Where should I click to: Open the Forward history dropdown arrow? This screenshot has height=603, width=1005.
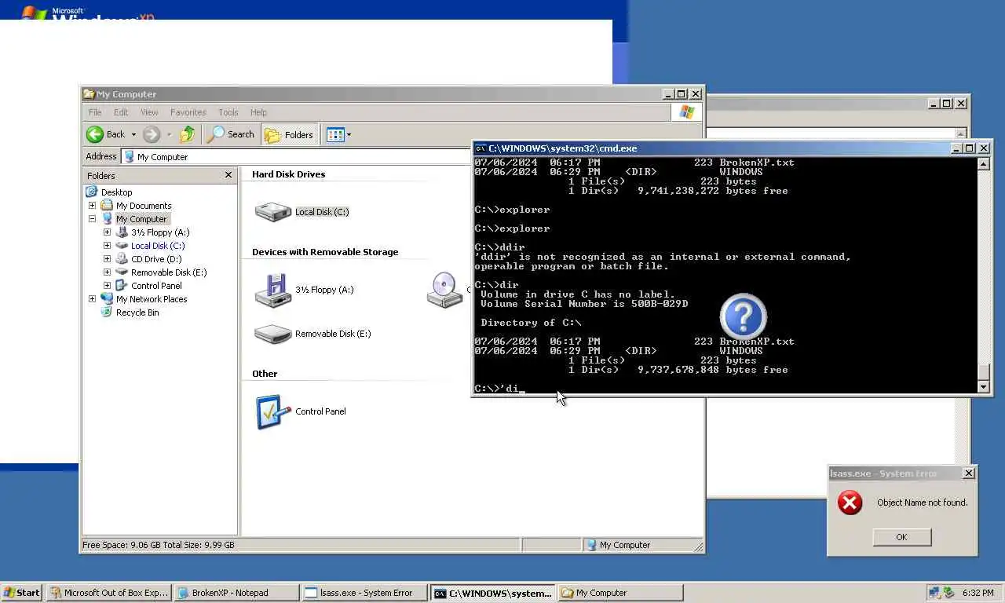(x=170, y=135)
